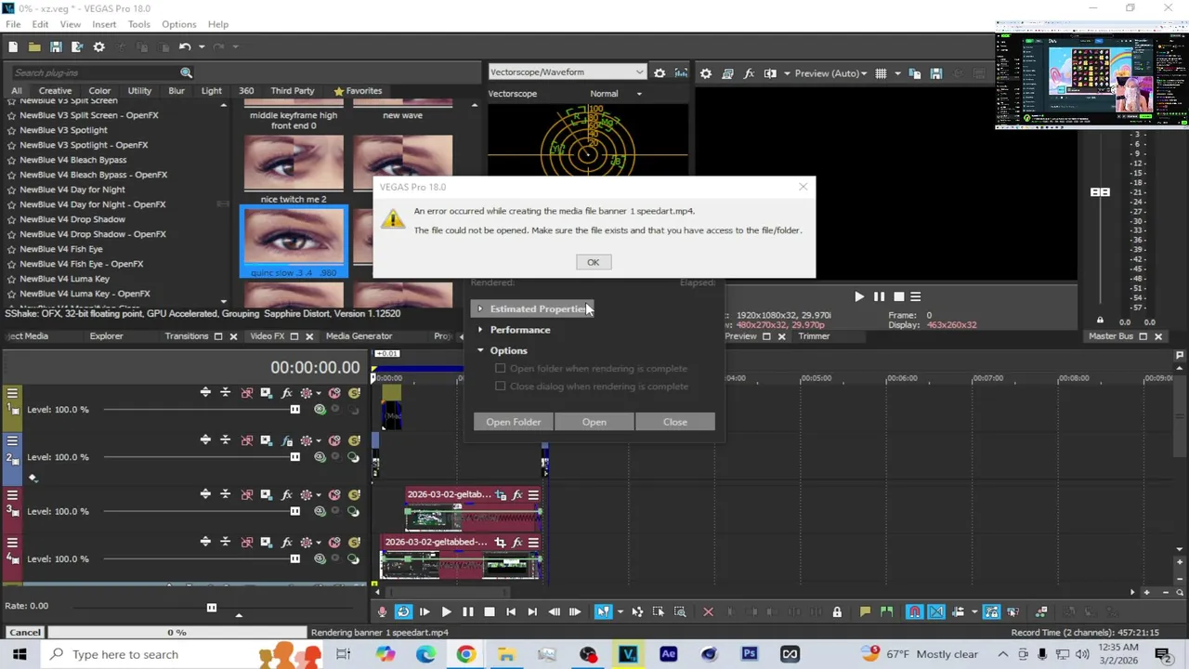Click Stop in the timeline transport bar
Image resolution: width=1189 pixels, height=669 pixels.
point(490,611)
